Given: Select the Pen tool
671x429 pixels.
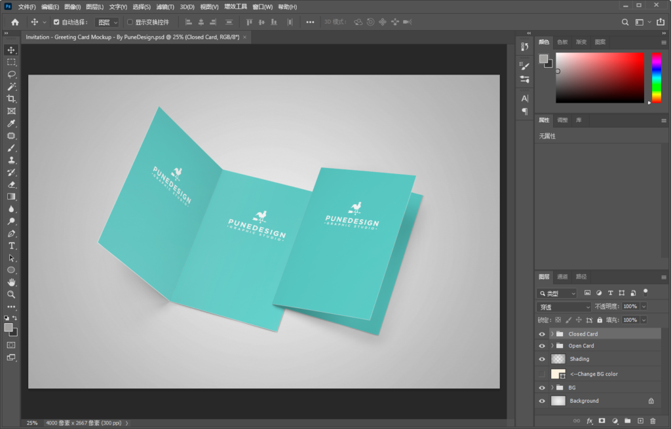Looking at the screenshot, I should point(11,233).
